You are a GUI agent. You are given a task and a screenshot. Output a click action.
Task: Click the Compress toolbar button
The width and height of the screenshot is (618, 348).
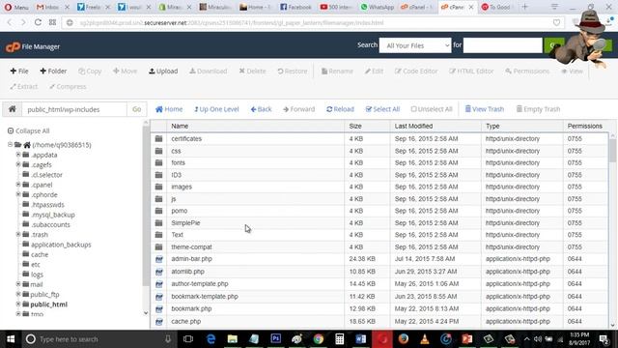tap(68, 86)
